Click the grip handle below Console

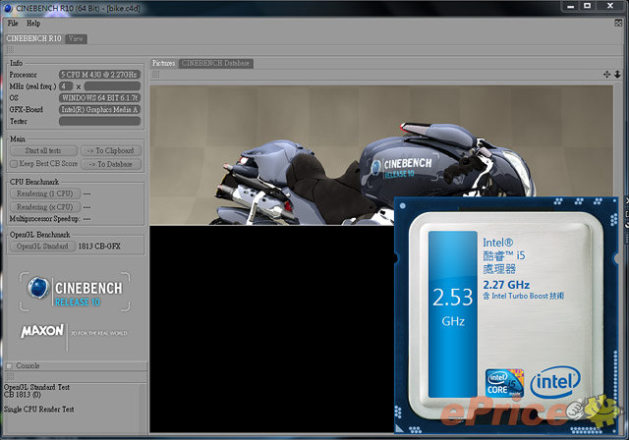click(11, 377)
